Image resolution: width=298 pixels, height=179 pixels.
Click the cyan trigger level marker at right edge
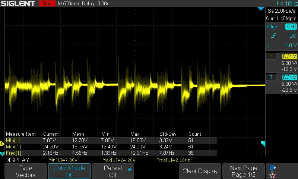[x=263, y=144]
